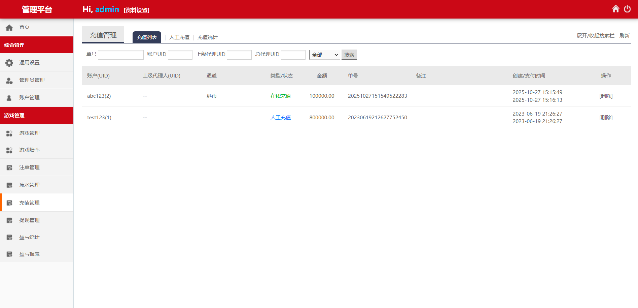Switch to the 人工充值 tab

(179, 37)
